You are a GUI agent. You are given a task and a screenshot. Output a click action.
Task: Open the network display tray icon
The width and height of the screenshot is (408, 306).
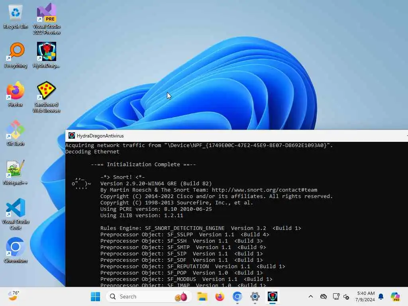336,296
